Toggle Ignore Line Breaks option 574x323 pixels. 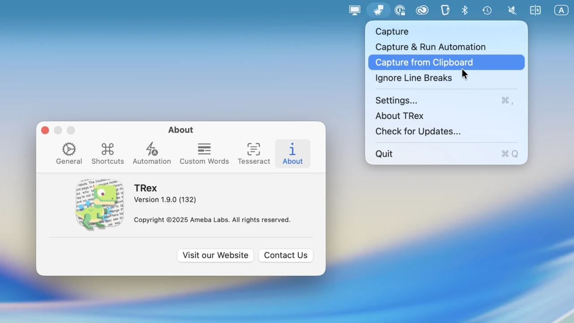coord(413,78)
